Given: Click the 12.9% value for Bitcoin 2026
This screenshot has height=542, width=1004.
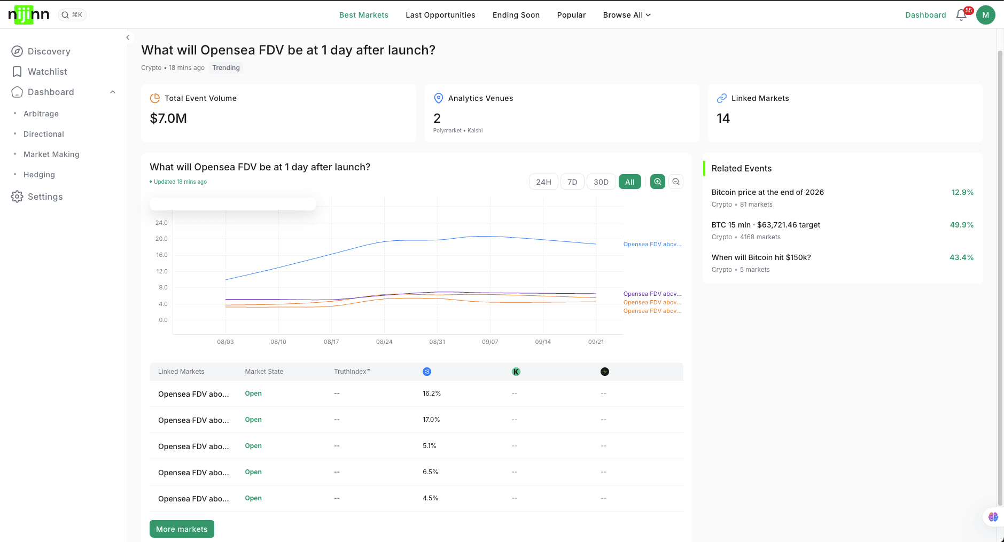Looking at the screenshot, I should [x=962, y=192].
